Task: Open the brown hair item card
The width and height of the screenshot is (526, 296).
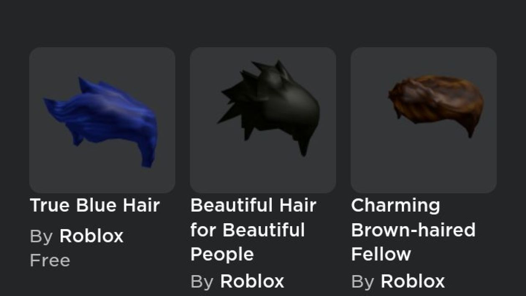Action: point(424,120)
